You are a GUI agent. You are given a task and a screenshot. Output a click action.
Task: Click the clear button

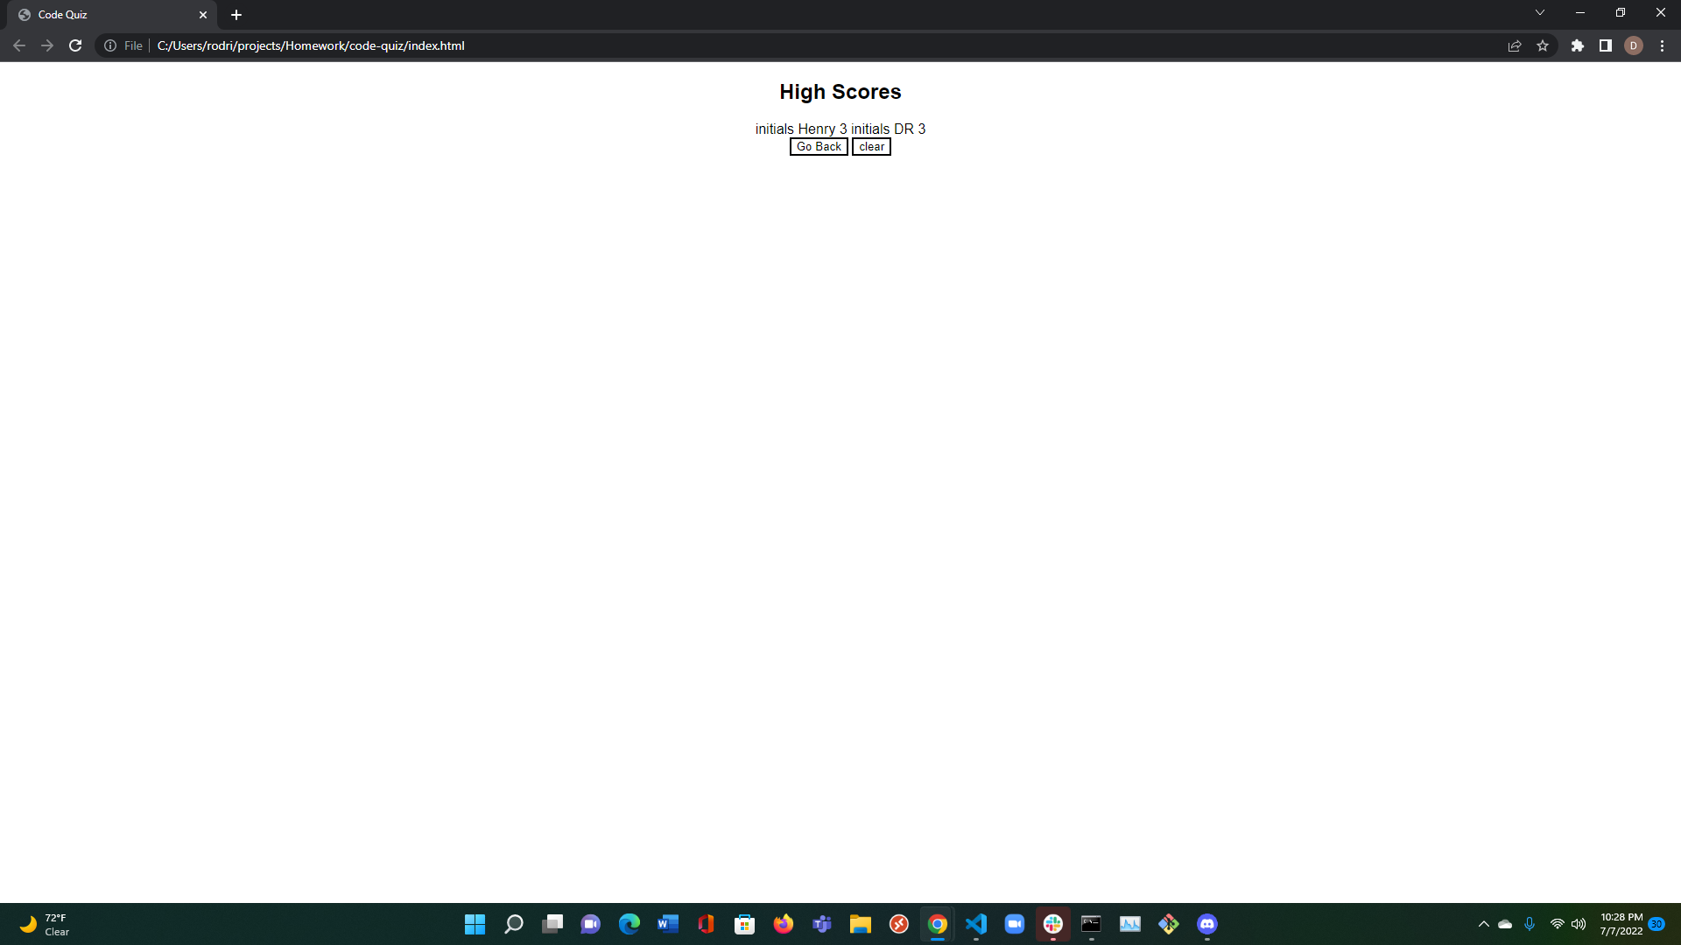click(870, 146)
